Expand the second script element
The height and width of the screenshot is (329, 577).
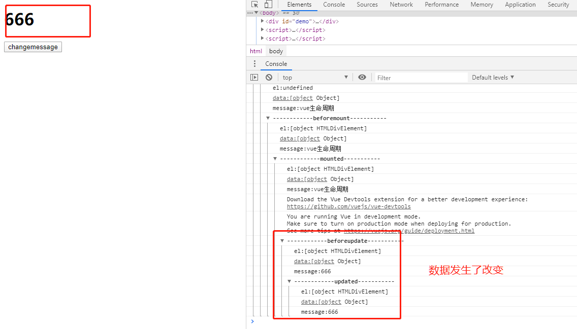[x=262, y=39]
